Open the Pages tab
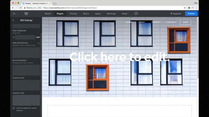This screenshot has width=209, height=117. [x=60, y=14]
